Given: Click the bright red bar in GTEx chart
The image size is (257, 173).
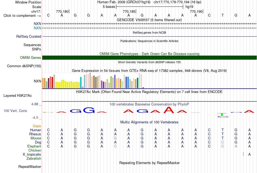Looking at the screenshot, I should (x=52, y=82).
